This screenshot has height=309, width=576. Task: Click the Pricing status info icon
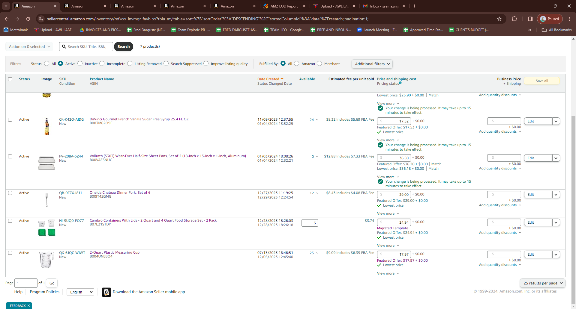click(400, 83)
